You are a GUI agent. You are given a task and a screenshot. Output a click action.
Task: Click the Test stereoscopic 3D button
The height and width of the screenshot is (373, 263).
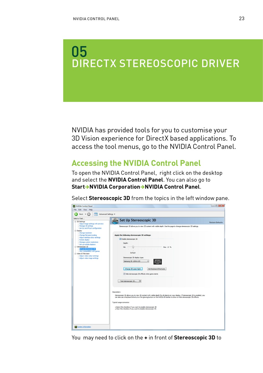point(128,281)
